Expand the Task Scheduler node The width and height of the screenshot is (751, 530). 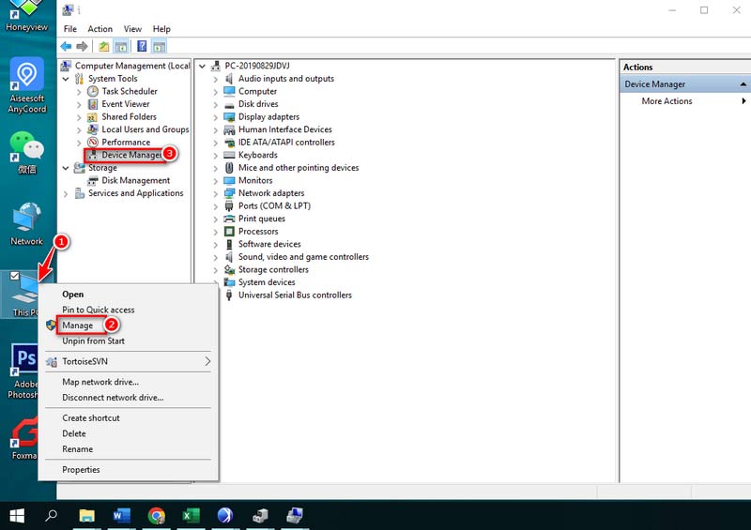pos(79,91)
